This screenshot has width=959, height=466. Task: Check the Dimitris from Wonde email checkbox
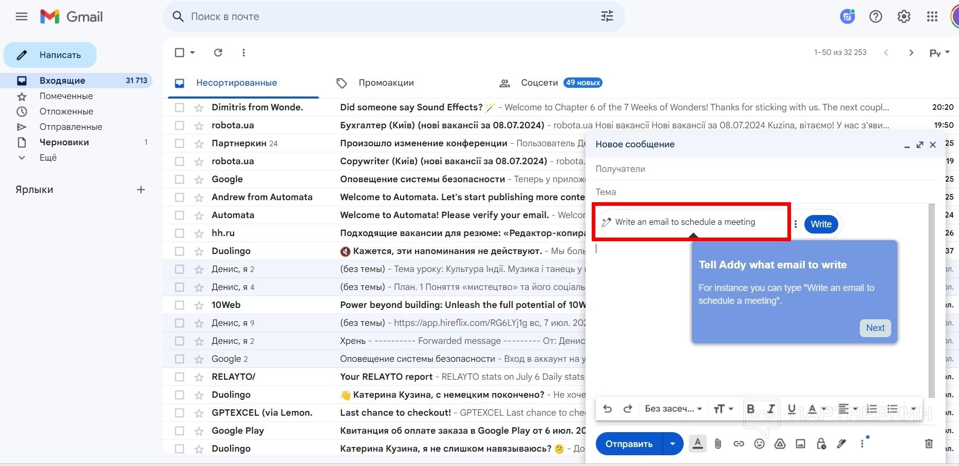179,107
